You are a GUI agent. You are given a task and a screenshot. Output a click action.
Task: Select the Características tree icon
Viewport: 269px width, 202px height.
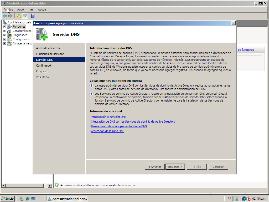coord(9,31)
